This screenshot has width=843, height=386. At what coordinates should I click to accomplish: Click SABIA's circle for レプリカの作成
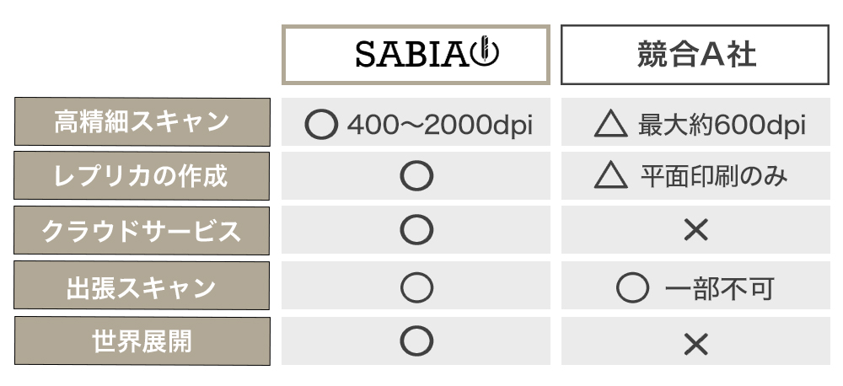point(416,176)
